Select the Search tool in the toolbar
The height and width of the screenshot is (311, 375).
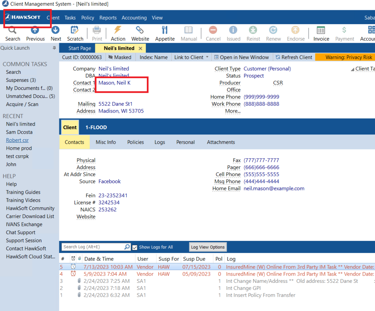12,33
